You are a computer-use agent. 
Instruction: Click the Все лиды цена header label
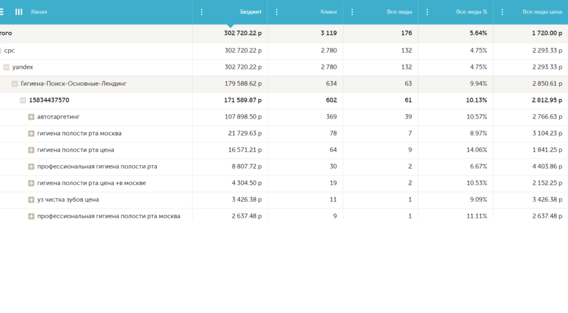click(542, 12)
